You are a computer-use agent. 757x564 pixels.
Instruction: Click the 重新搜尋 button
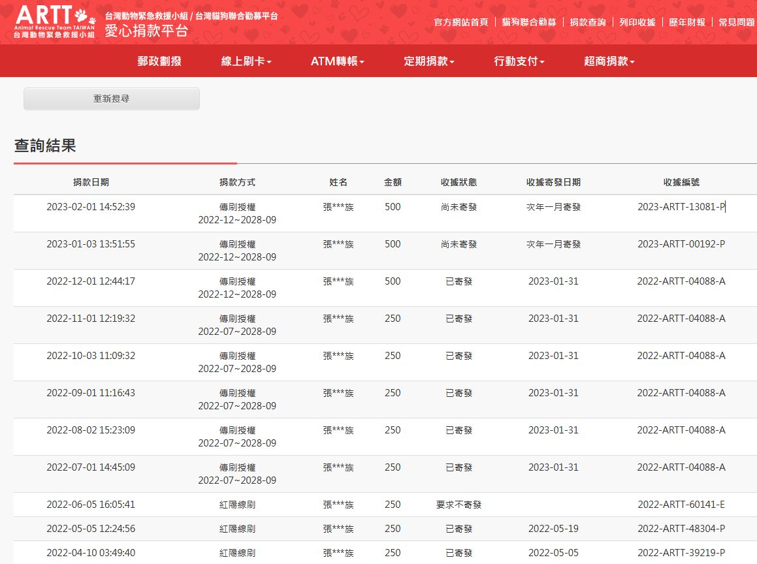pos(111,99)
